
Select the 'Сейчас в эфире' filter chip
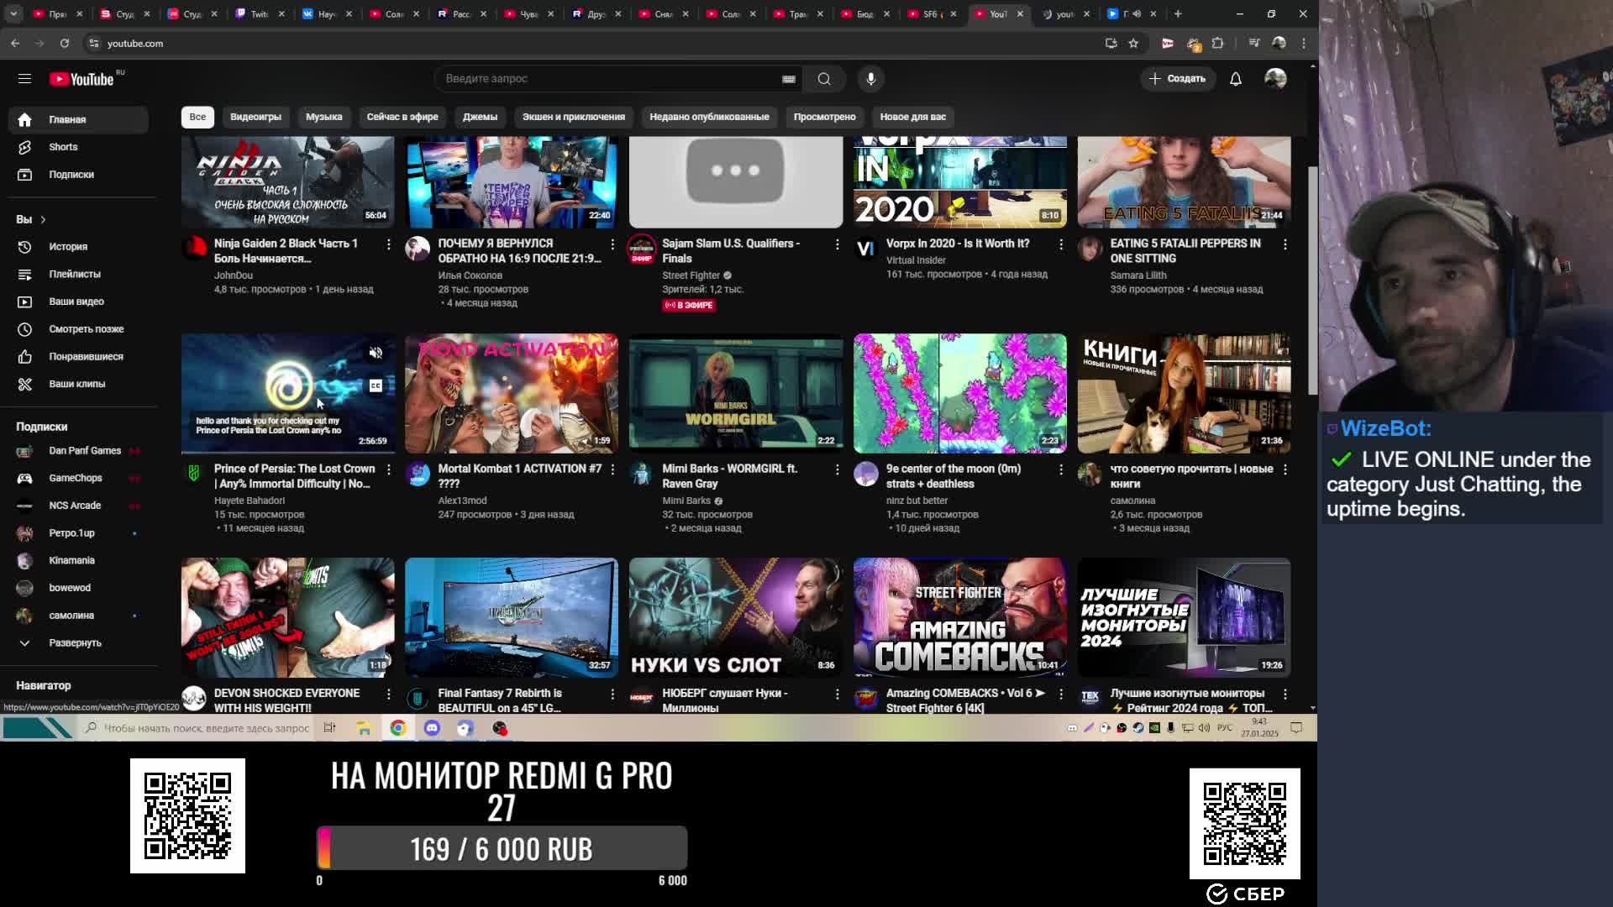click(x=402, y=117)
